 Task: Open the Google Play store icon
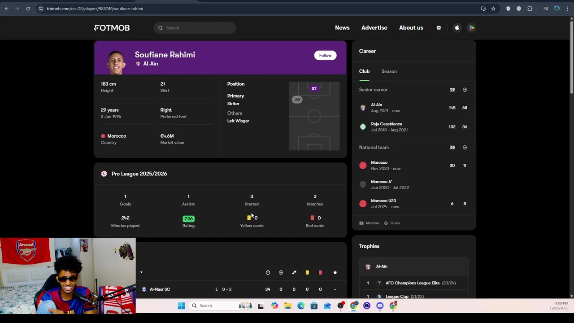tap(471, 28)
